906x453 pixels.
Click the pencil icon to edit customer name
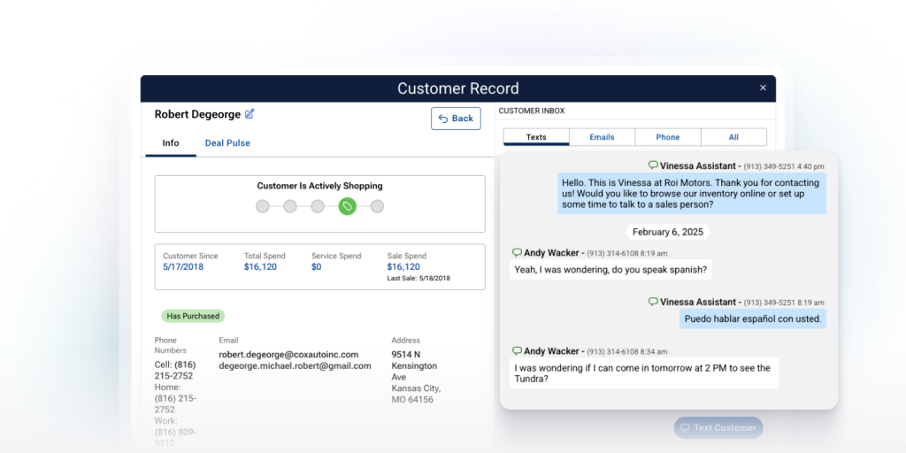click(x=250, y=114)
